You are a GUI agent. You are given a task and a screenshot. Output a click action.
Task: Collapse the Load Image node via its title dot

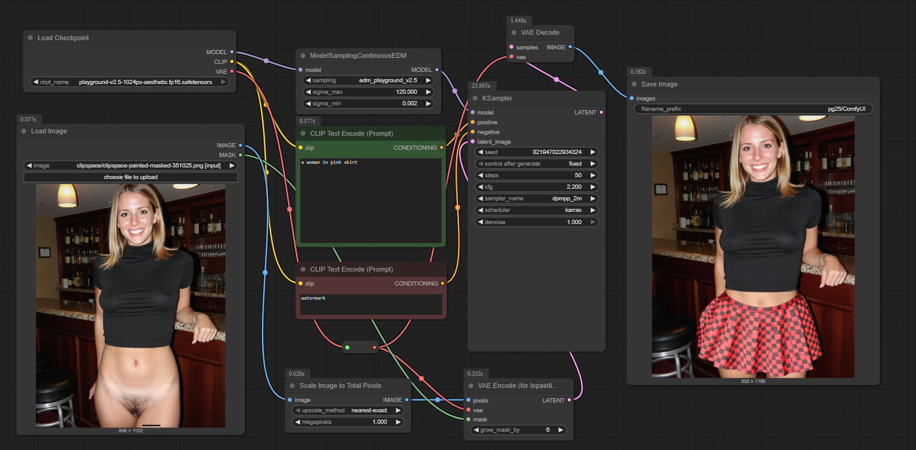[24, 131]
